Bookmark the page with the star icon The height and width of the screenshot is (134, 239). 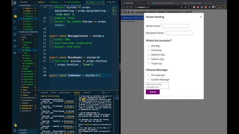(186, 7)
